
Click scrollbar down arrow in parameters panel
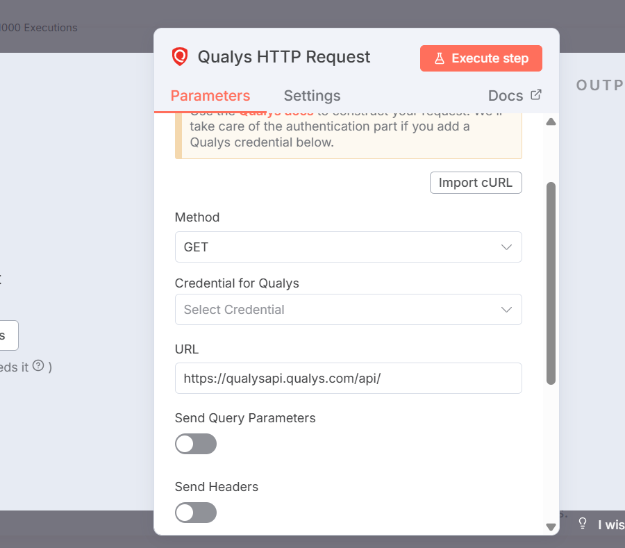coord(551,527)
